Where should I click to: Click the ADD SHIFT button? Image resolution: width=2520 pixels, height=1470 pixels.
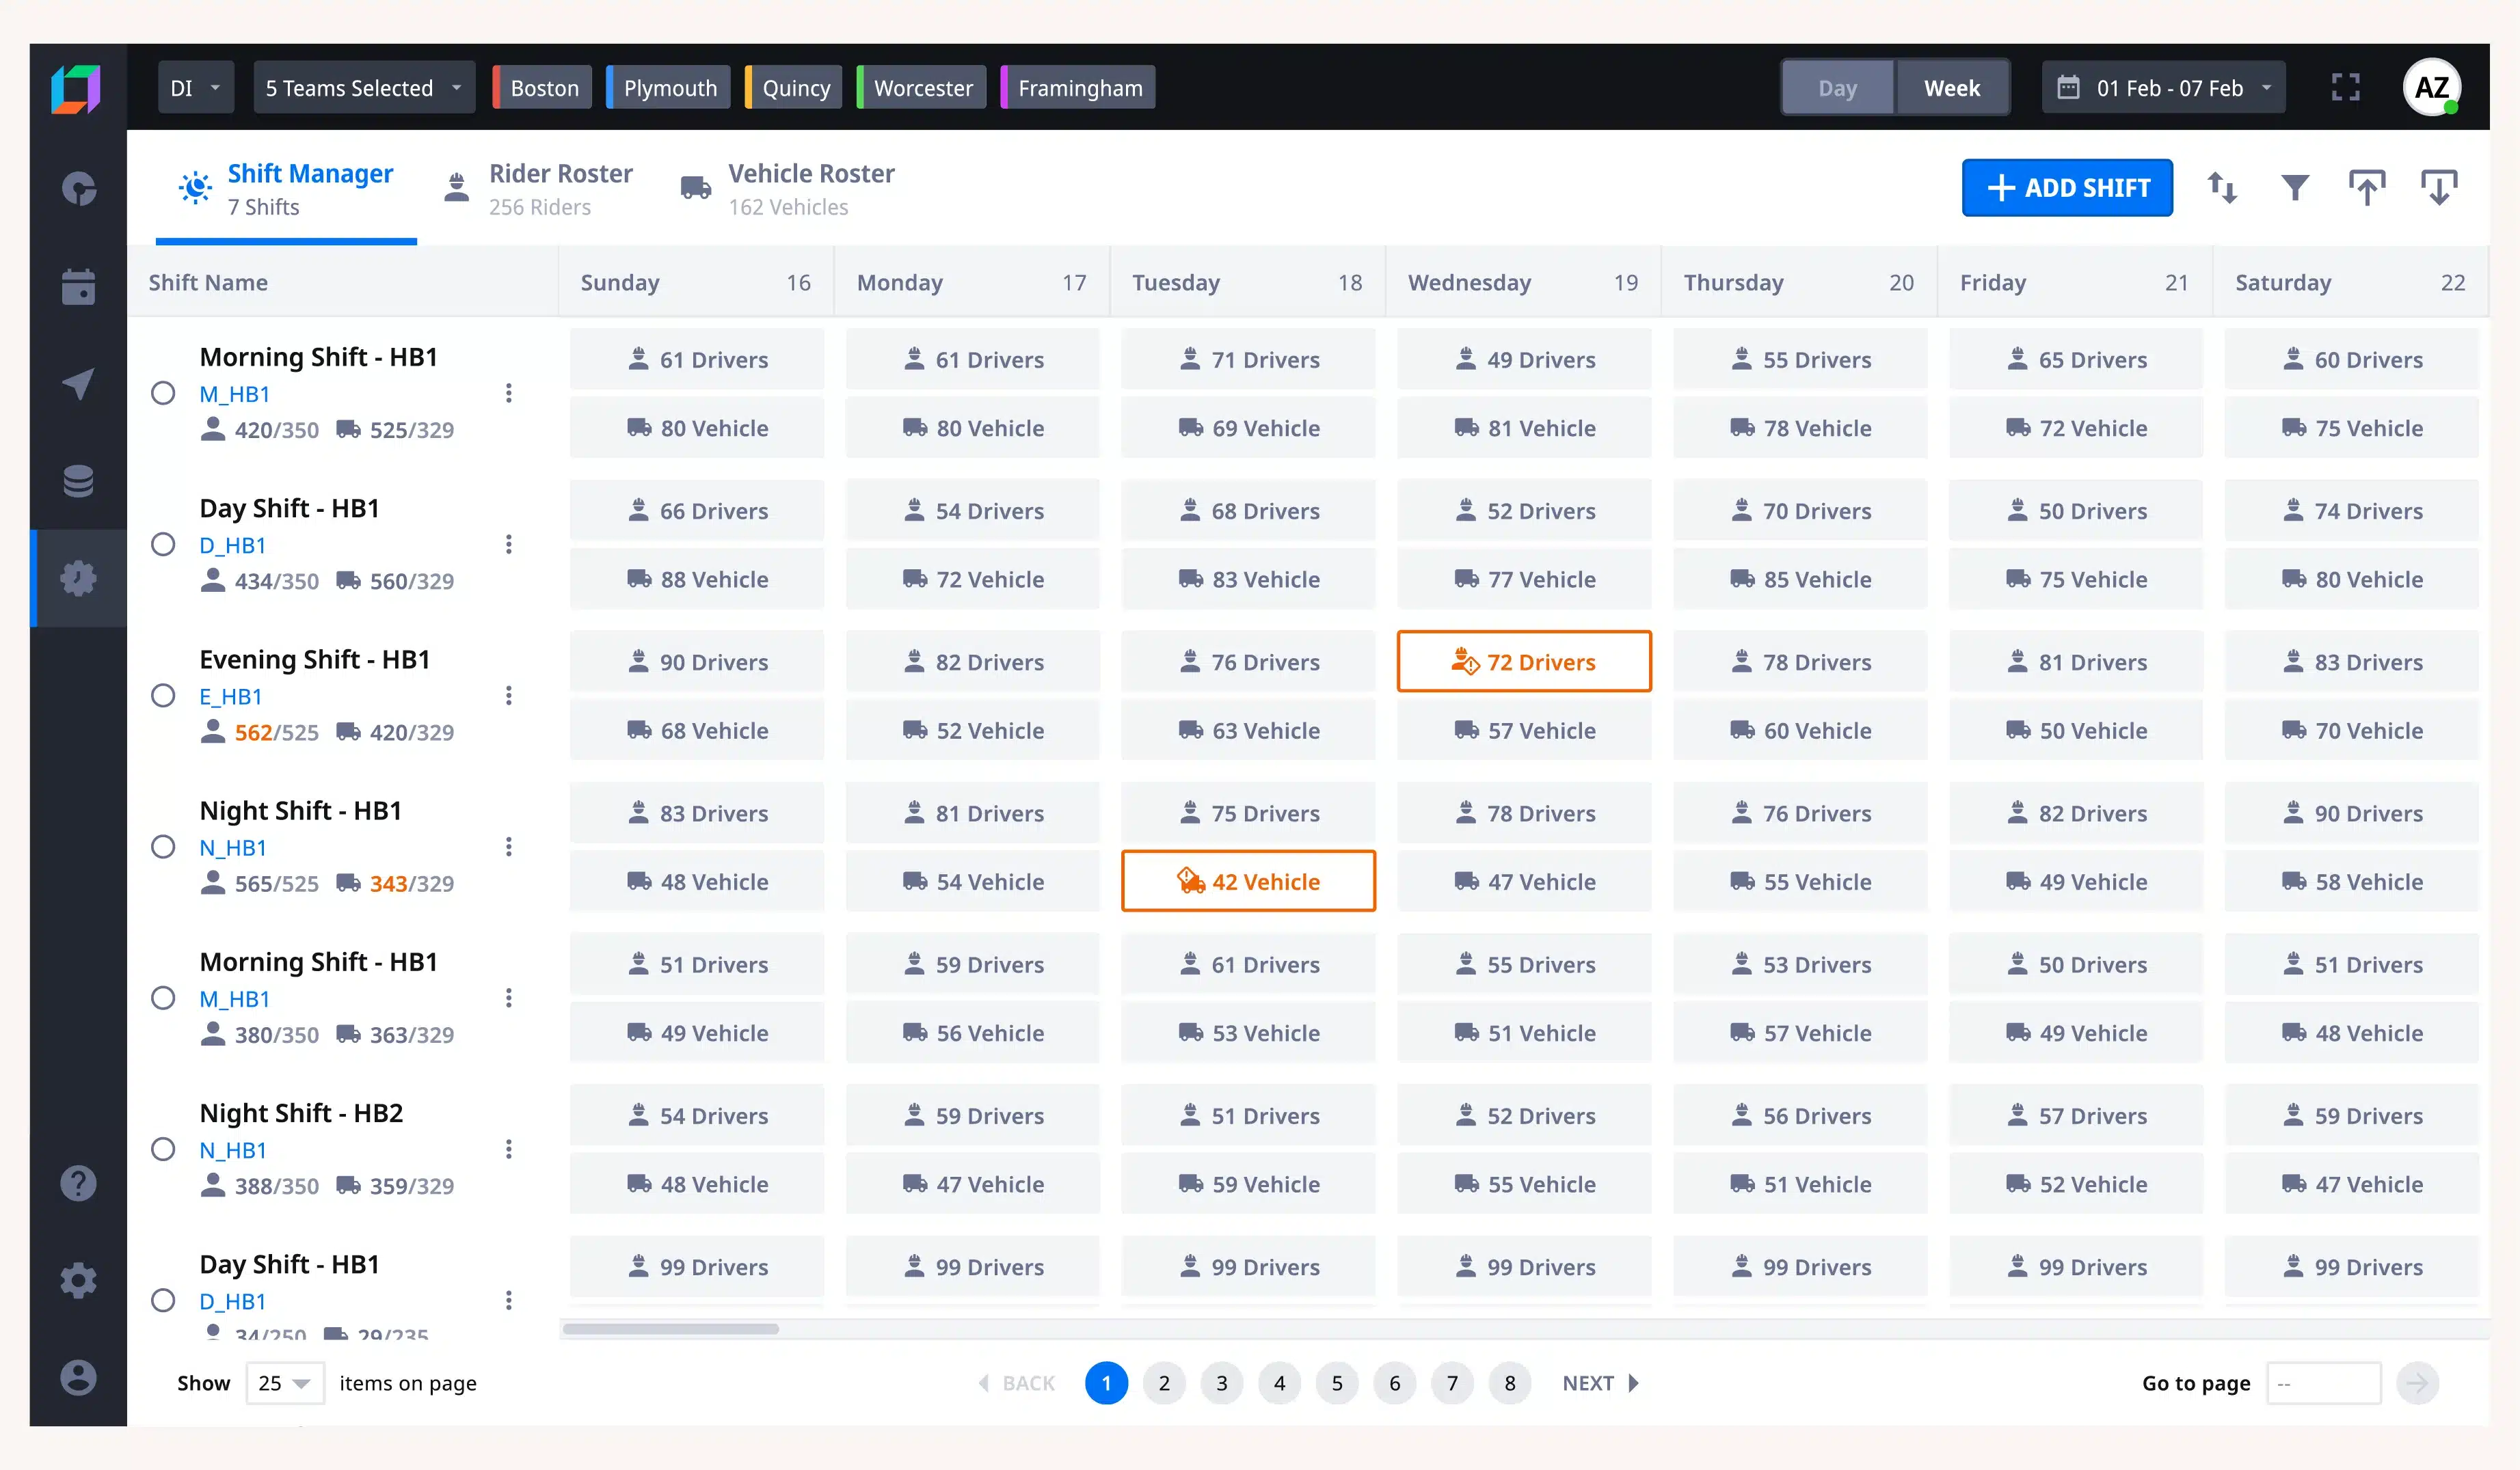point(2066,188)
